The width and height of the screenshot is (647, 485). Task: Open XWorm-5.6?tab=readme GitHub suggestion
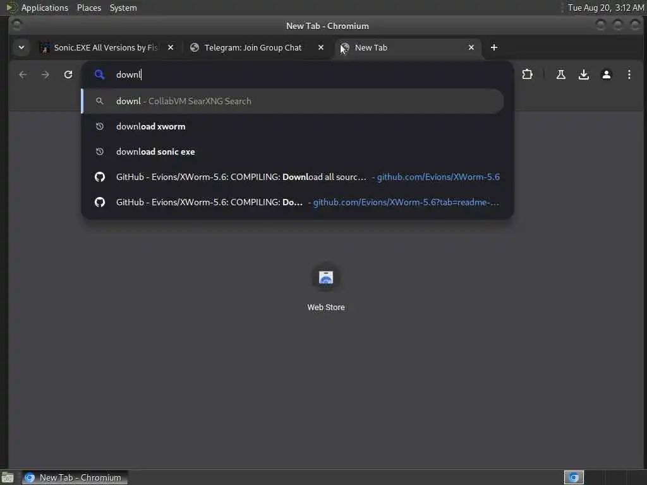[x=293, y=202]
